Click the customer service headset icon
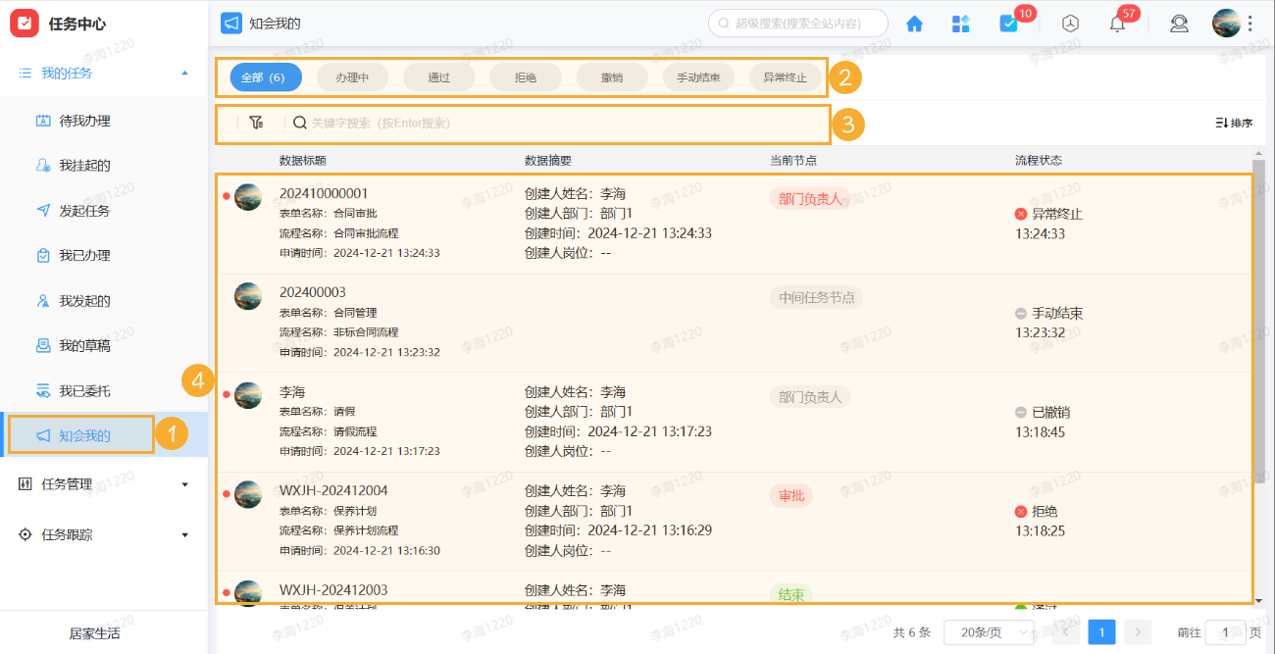1275x654 pixels. point(1179,23)
